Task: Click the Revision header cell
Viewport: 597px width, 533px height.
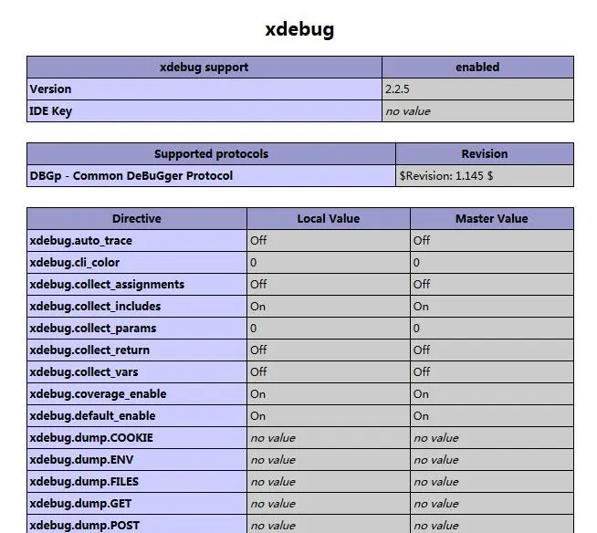Action: point(485,154)
